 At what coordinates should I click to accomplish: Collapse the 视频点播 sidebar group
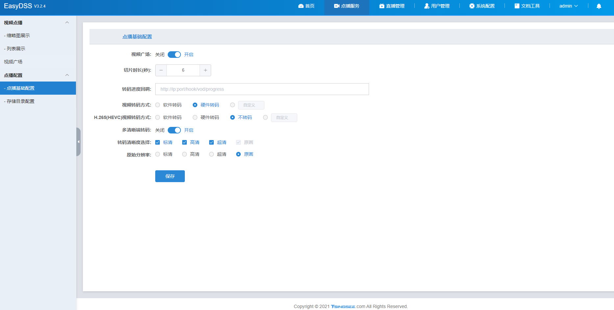click(67, 22)
